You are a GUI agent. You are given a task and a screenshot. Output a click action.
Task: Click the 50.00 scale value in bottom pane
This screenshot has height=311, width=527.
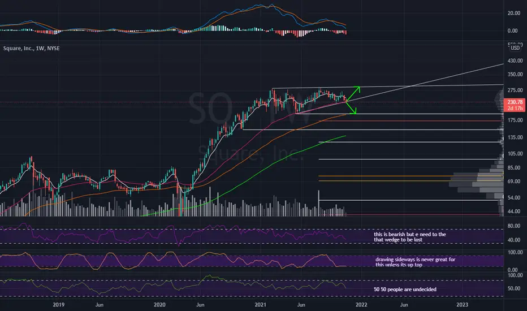pos(514,288)
